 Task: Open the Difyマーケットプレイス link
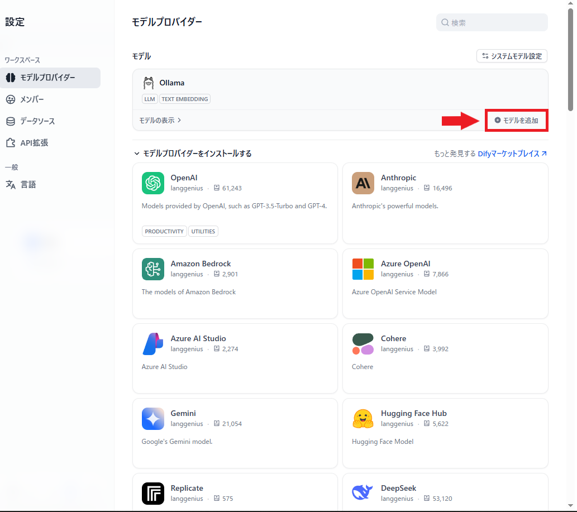512,154
